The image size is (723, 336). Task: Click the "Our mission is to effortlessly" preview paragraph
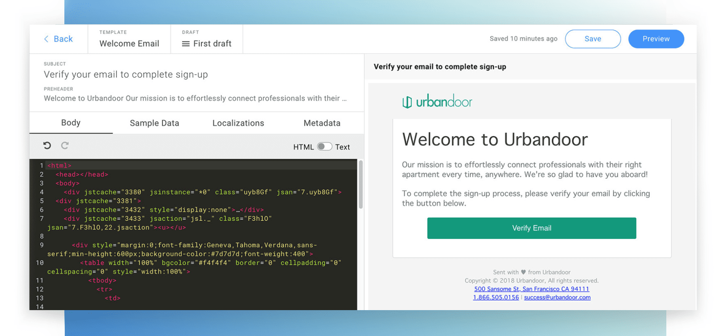tap(525, 169)
